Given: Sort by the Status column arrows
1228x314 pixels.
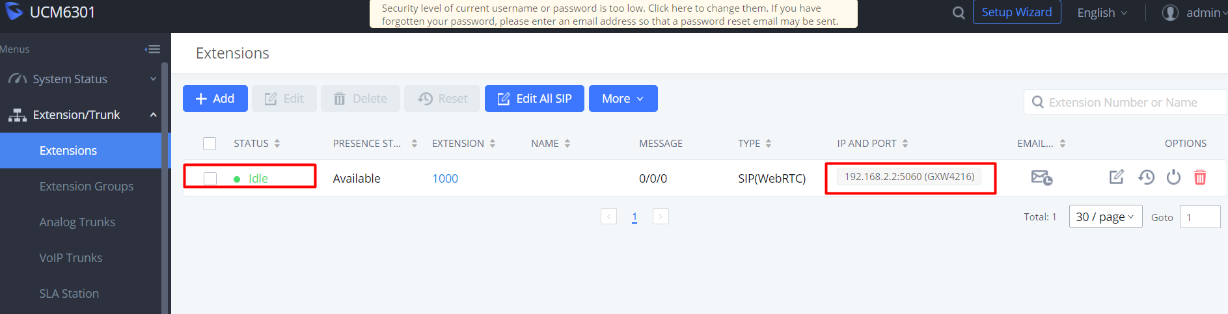Looking at the screenshot, I should click(277, 144).
